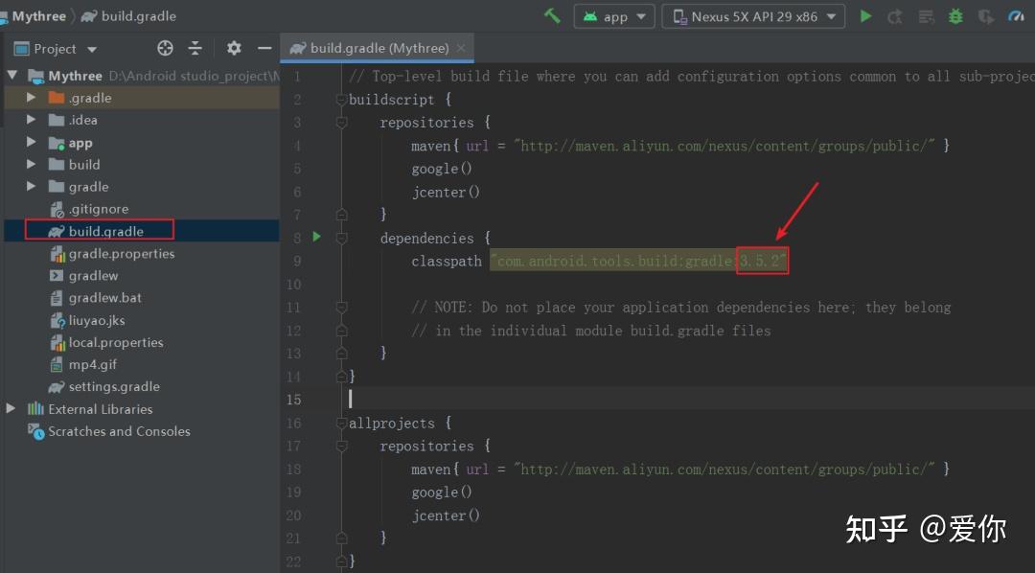The image size is (1035, 573).
Task: Expand the .idea folder
Action: tap(31, 120)
